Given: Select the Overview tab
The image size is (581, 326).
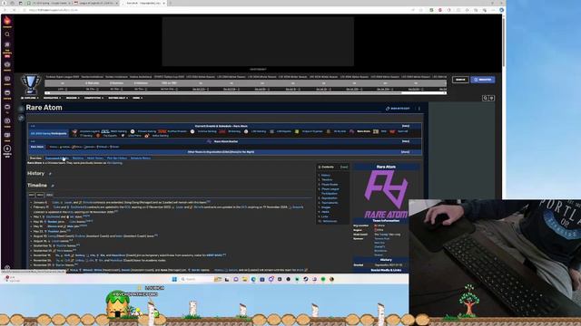Looking at the screenshot, I should tap(36, 158).
